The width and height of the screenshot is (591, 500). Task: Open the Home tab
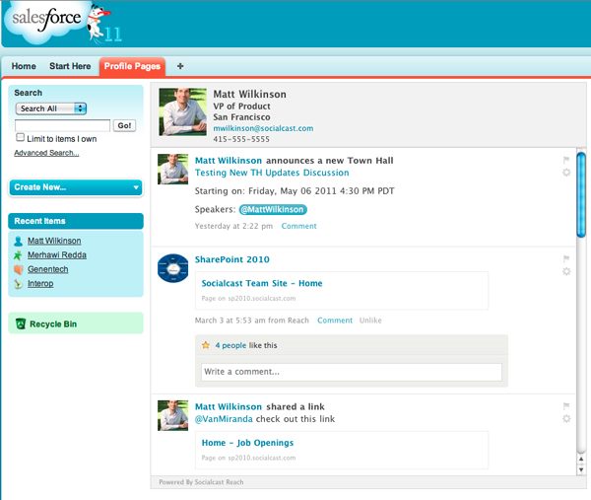(24, 66)
